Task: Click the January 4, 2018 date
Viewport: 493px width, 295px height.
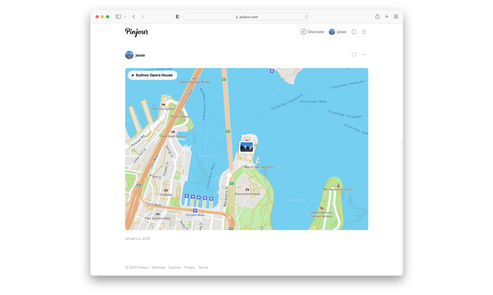Action: [137, 239]
